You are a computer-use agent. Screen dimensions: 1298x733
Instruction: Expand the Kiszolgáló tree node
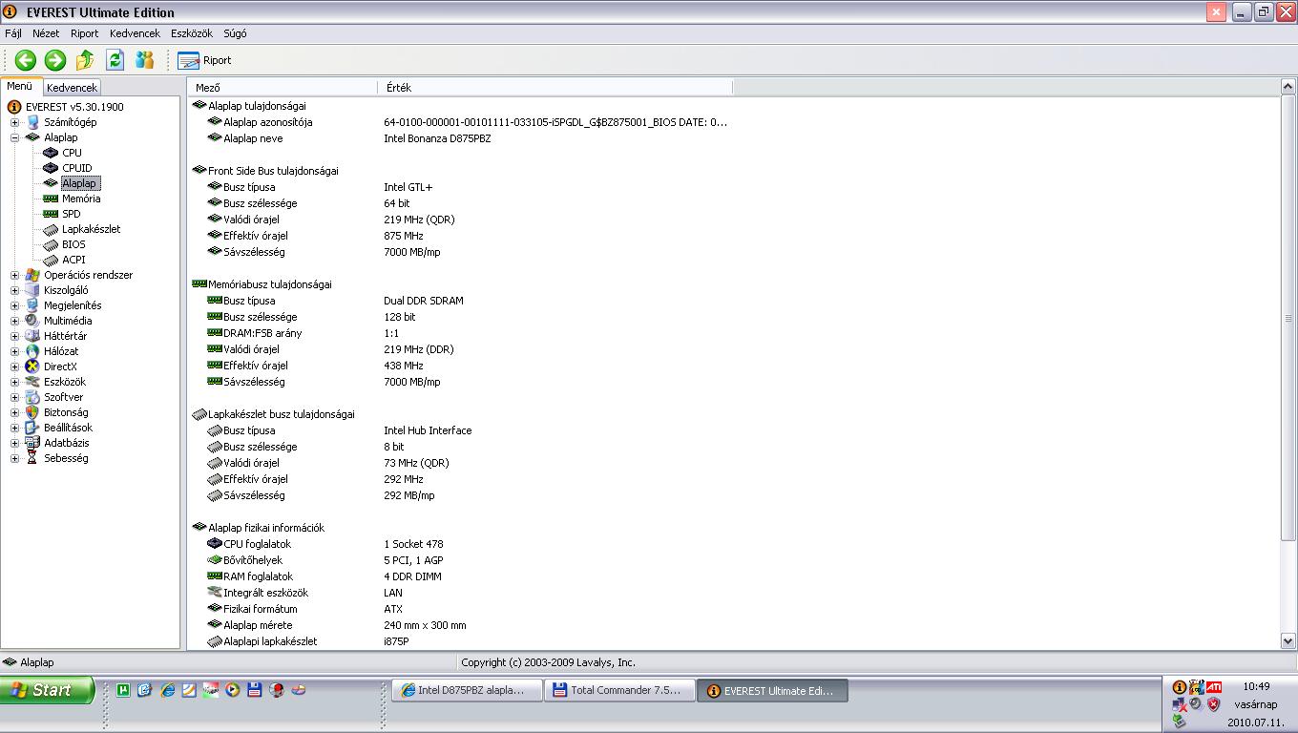coord(14,290)
